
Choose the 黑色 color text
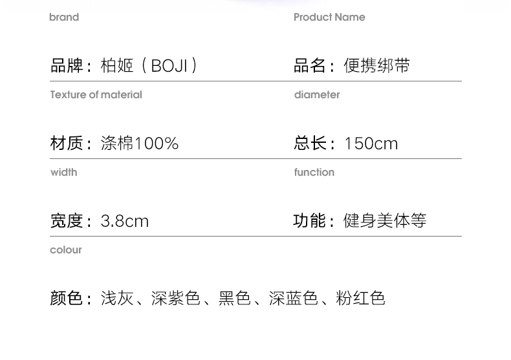coord(234,298)
